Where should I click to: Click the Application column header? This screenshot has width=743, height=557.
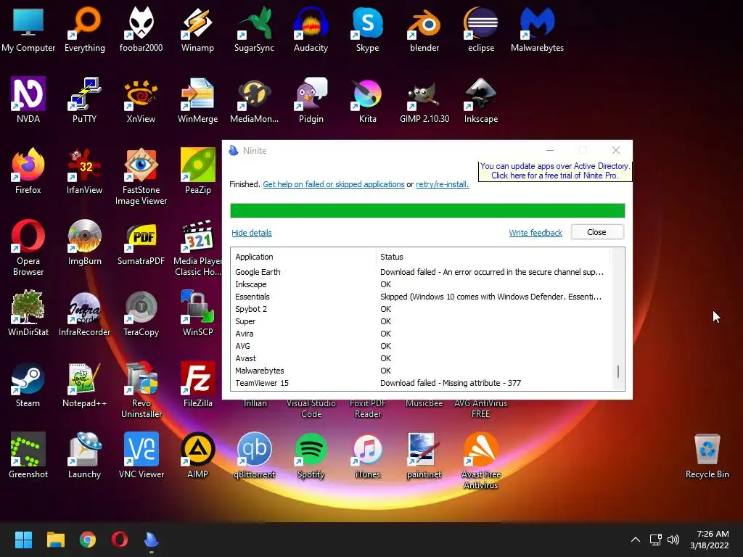(x=303, y=257)
